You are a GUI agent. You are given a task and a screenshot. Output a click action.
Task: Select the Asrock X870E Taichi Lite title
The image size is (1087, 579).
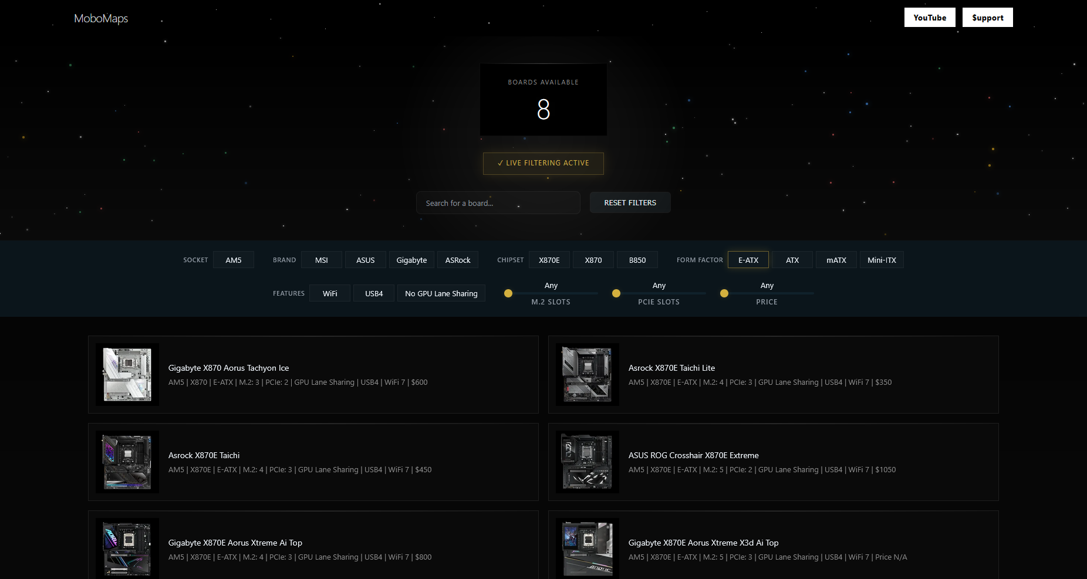671,368
